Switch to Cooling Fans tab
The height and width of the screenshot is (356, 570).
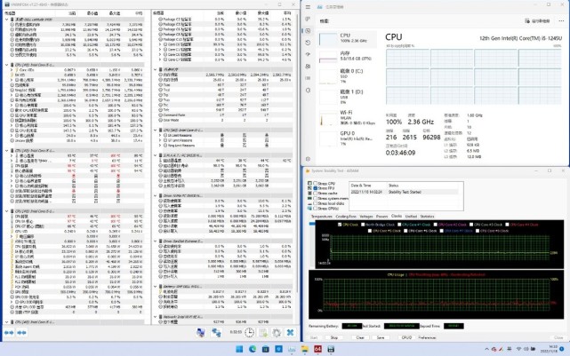pyautogui.click(x=346, y=217)
